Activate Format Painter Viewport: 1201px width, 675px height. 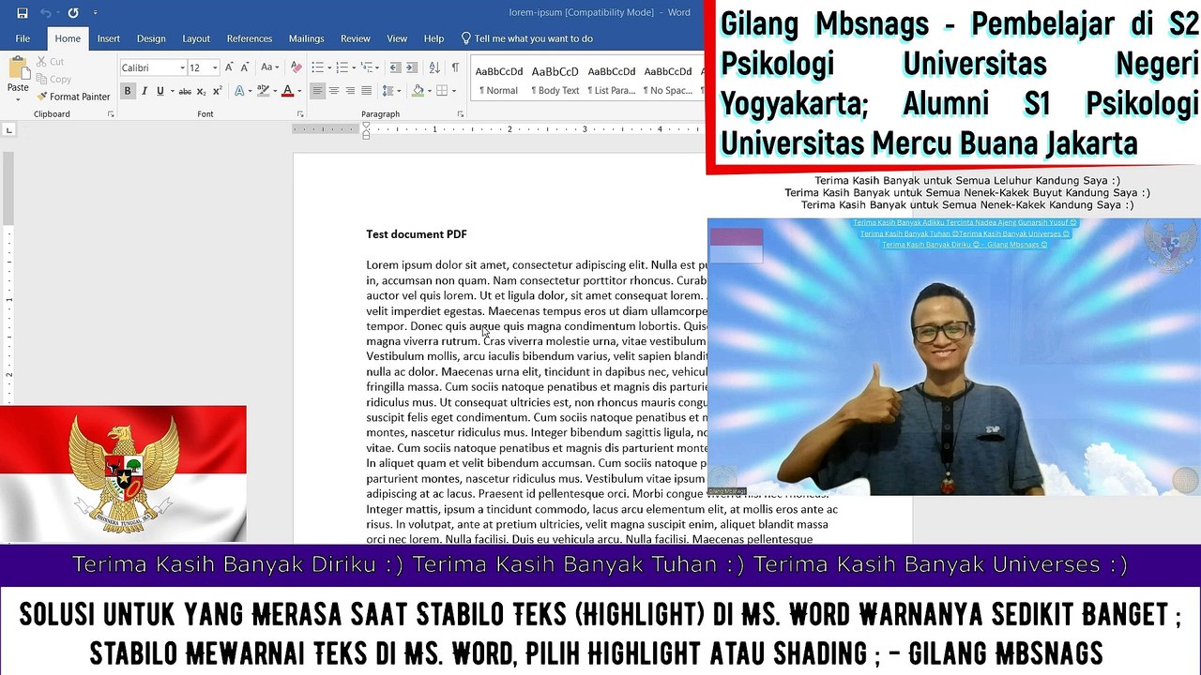(73, 97)
